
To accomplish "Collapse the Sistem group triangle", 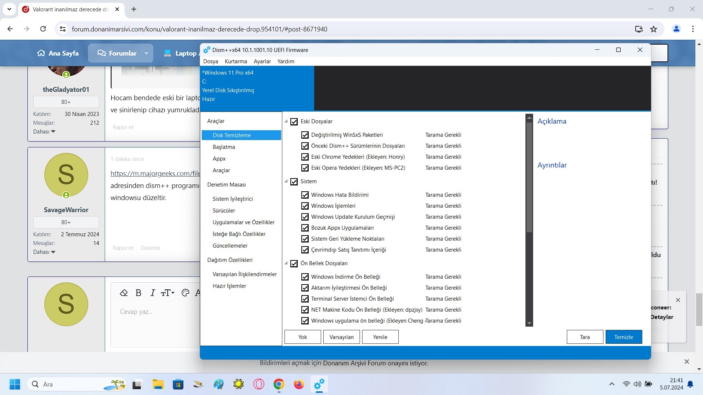I will (x=286, y=181).
